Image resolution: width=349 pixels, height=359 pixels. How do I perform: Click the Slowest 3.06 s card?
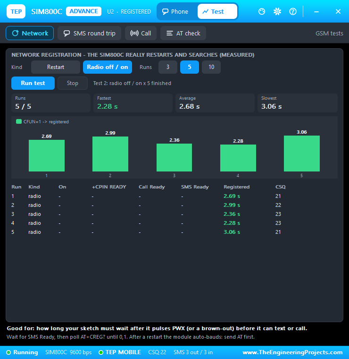point(297,103)
